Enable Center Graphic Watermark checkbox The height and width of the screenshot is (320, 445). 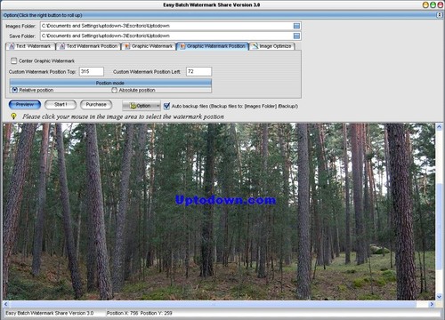(13, 60)
